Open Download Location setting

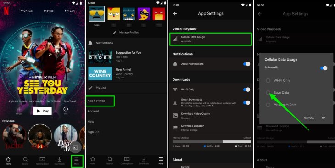coord(211,128)
